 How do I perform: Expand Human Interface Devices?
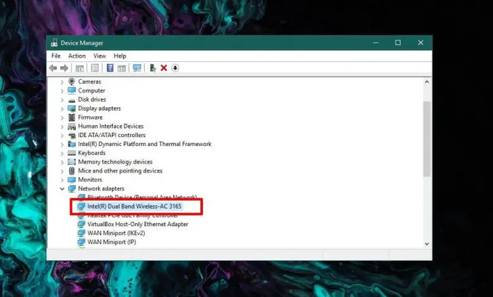62,126
